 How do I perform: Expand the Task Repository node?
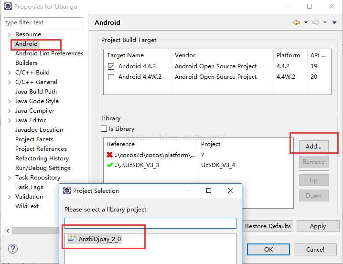9,178
